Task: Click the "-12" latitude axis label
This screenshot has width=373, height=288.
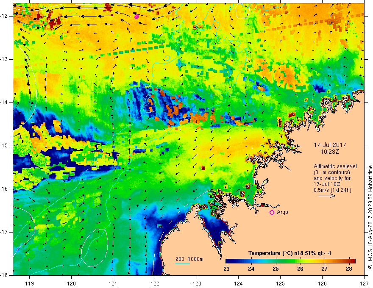Action: coord(5,16)
